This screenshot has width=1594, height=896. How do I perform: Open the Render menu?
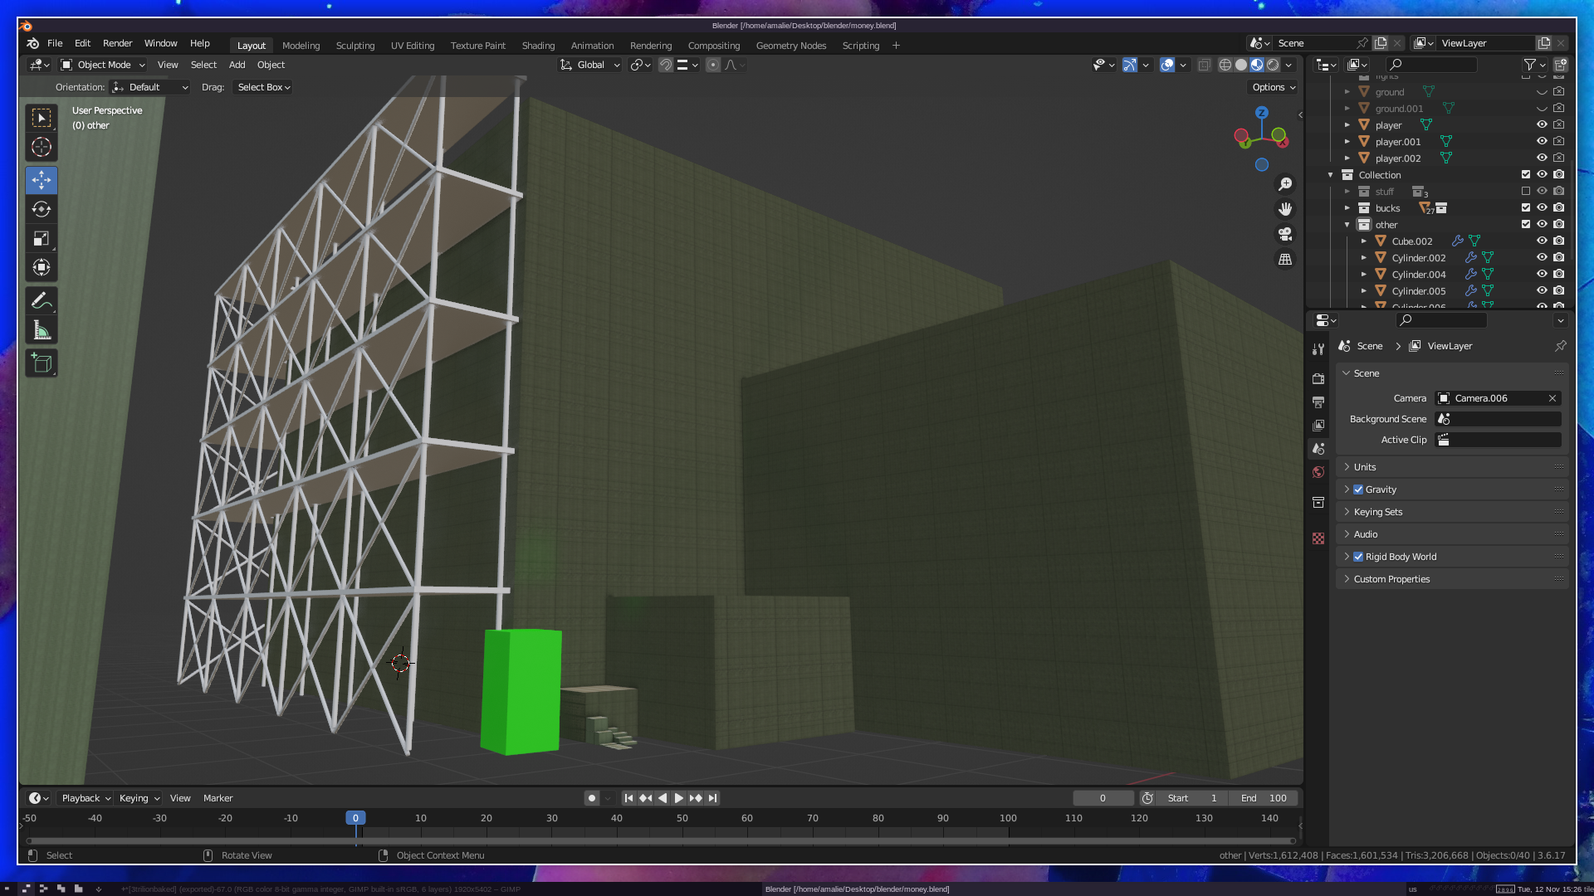(x=117, y=43)
